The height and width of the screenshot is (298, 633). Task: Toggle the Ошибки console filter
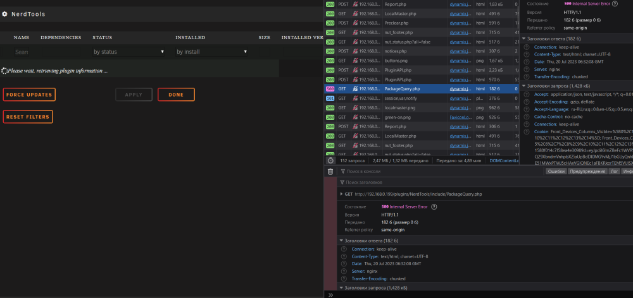[556, 172]
